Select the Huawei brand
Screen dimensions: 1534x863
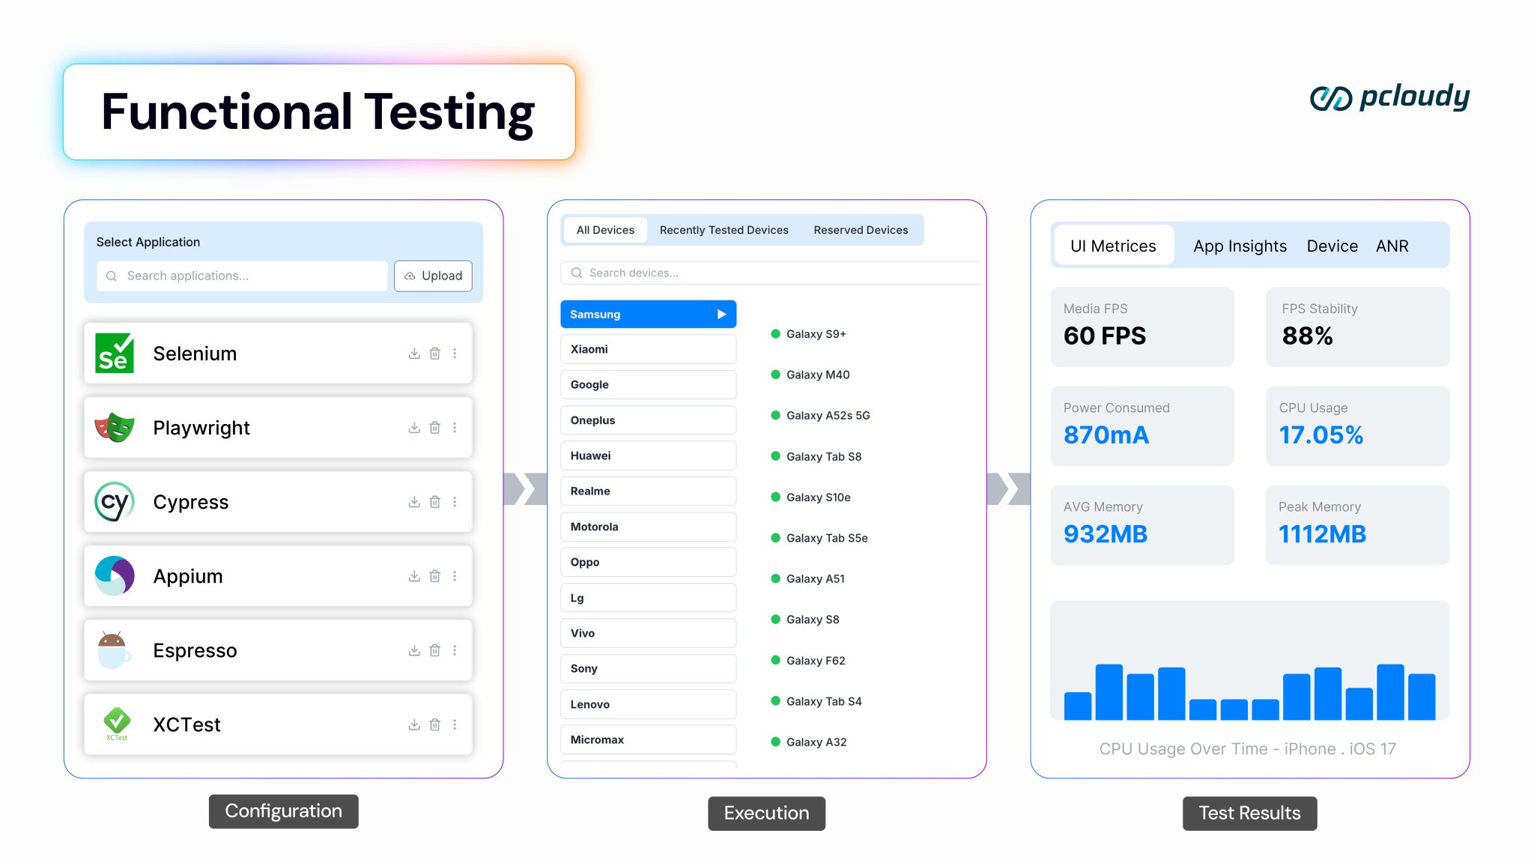(x=649, y=455)
